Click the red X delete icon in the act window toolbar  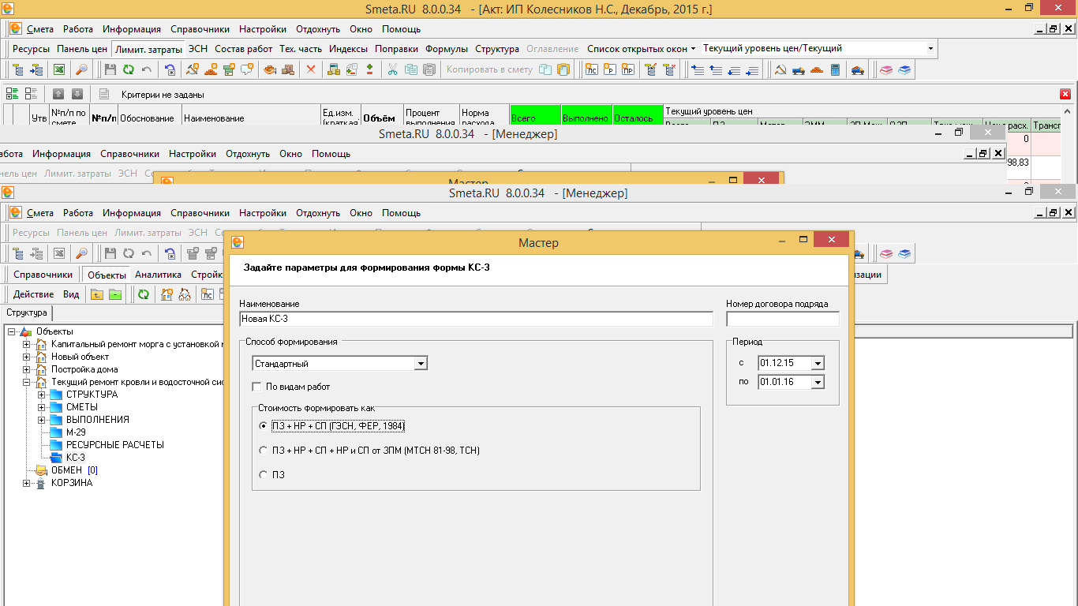[x=311, y=69]
